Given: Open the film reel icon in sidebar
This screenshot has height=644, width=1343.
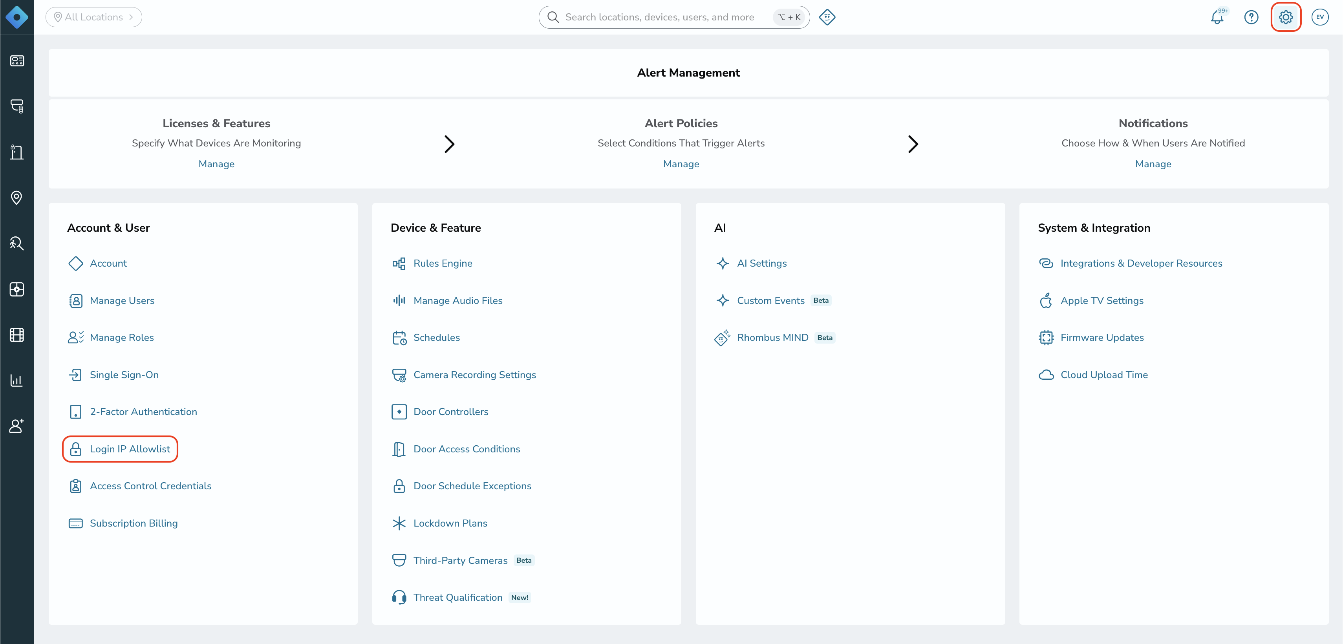Looking at the screenshot, I should (x=16, y=335).
